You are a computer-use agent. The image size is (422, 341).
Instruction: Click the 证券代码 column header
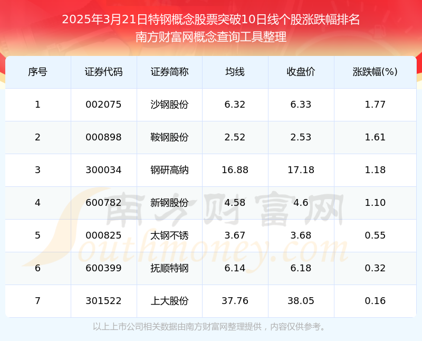pos(103,72)
